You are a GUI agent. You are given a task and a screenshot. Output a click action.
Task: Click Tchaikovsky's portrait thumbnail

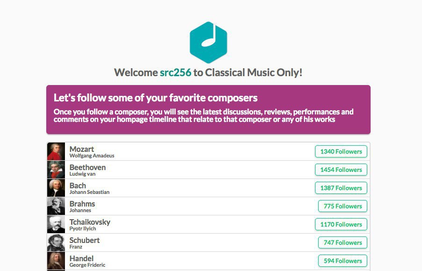click(x=56, y=224)
